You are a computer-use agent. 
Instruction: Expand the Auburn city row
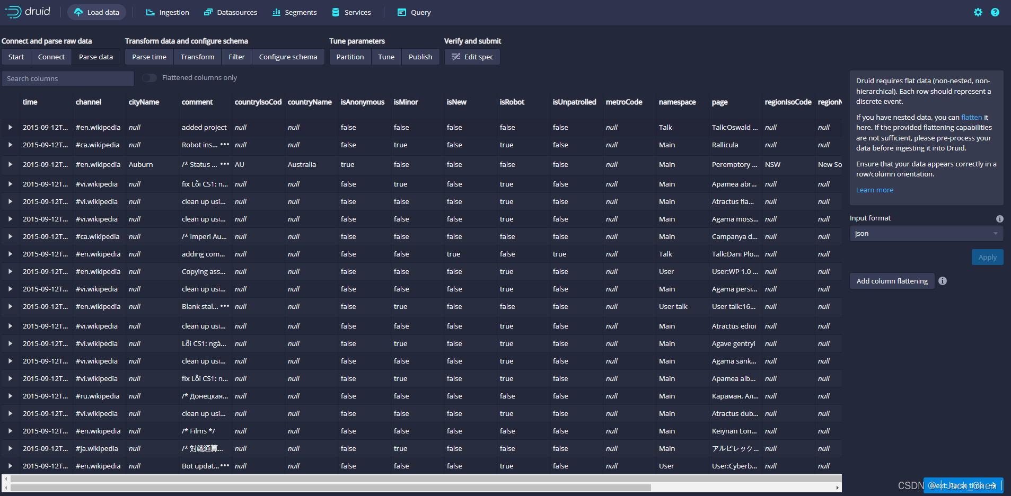click(x=10, y=164)
